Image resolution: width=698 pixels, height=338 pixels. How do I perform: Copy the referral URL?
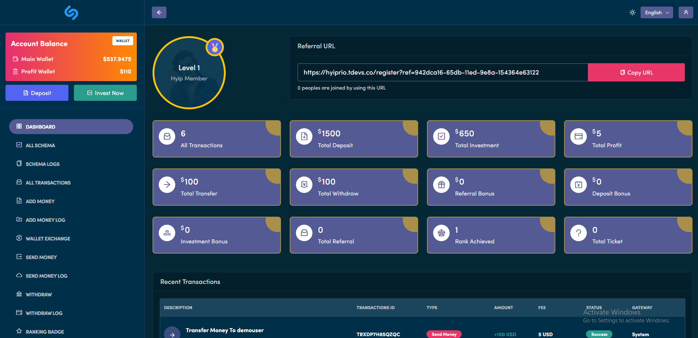636,72
